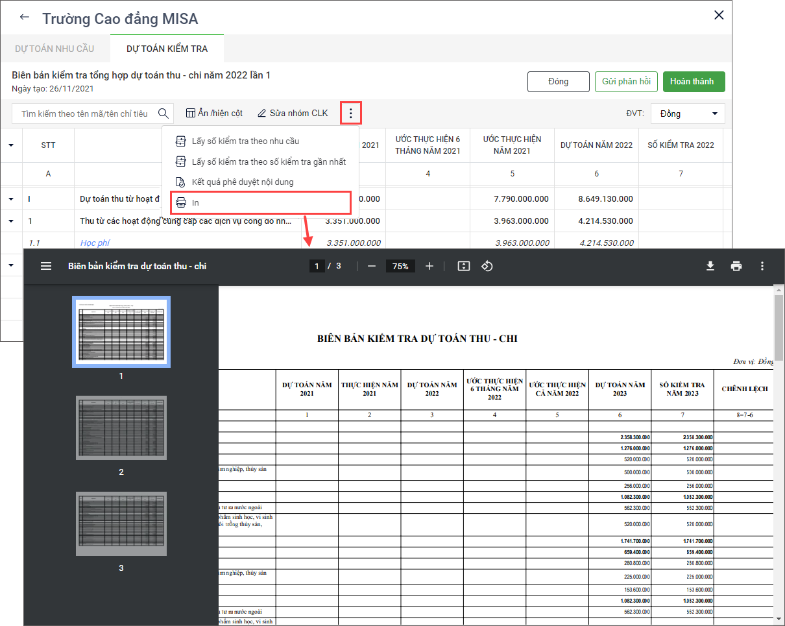
Task: Open the three-dot more options menu in toolbar
Action: (351, 114)
